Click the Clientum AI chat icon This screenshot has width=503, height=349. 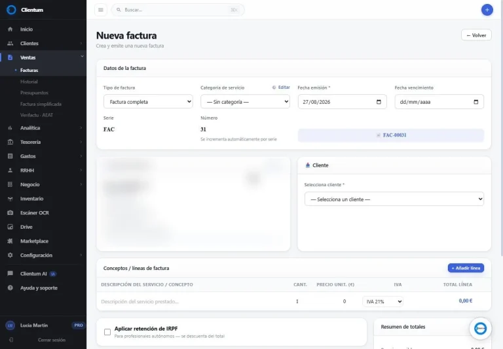(x=10, y=273)
